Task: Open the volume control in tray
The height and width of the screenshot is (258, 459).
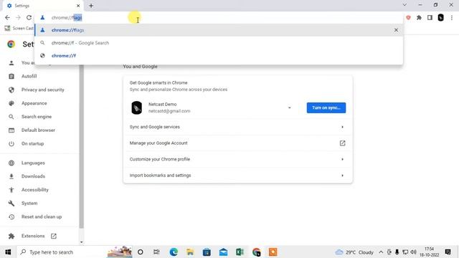Action: (413, 252)
